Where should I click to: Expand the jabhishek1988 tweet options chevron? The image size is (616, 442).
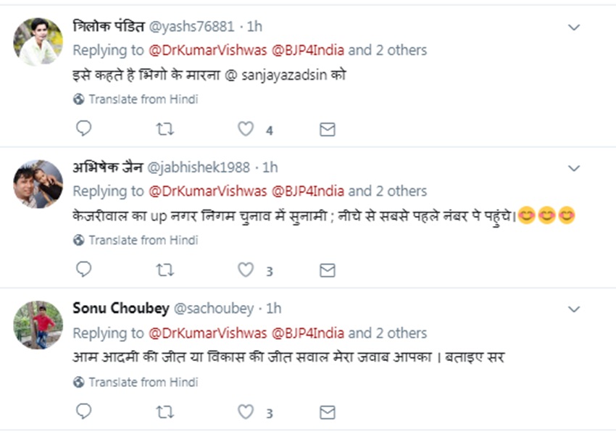(x=574, y=169)
